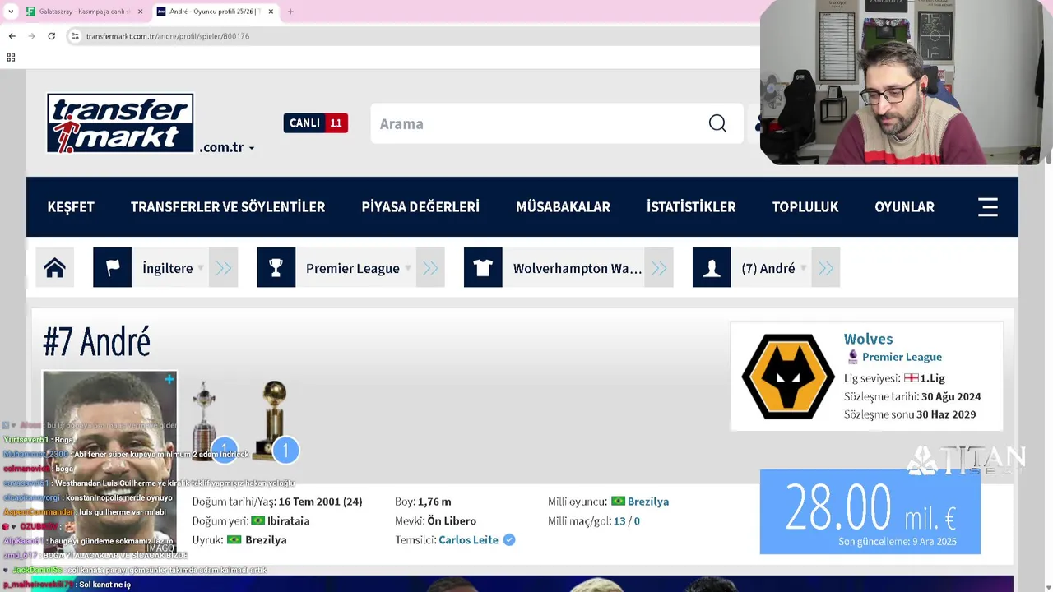The image size is (1053, 592).
Task: Open the Brezilya national team link
Action: point(648,502)
